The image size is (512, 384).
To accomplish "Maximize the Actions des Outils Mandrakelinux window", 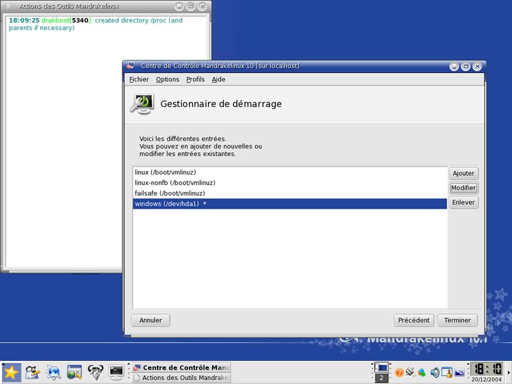I will 191,6.
